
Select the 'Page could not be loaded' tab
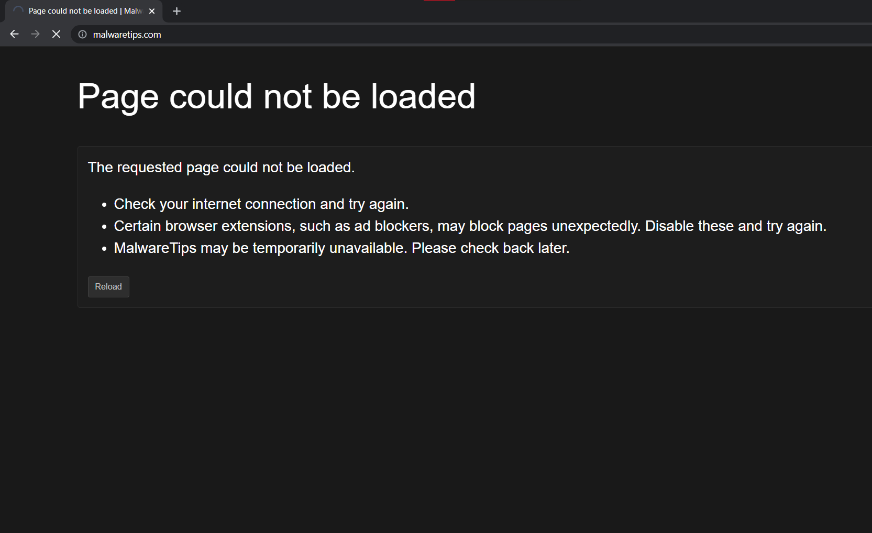click(84, 11)
